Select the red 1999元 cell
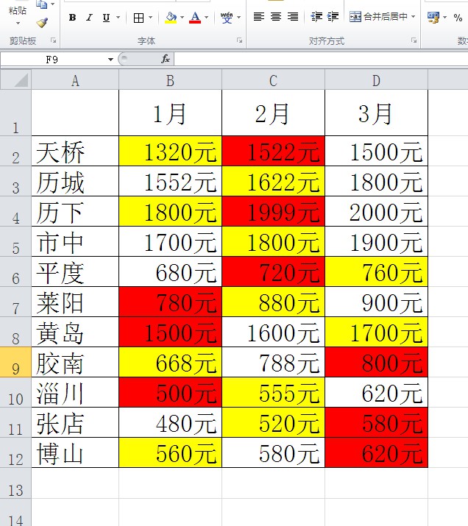This screenshot has height=526, width=468. (273, 211)
